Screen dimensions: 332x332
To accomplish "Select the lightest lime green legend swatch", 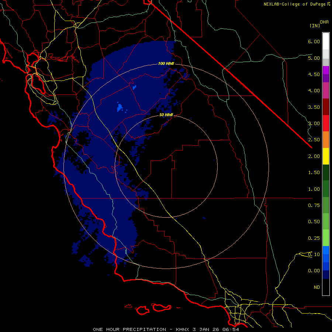I will (326, 238).
